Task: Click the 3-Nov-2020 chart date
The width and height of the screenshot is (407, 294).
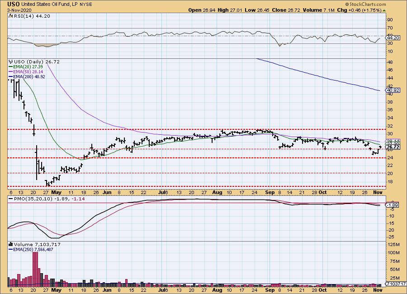Action: coord(19,10)
